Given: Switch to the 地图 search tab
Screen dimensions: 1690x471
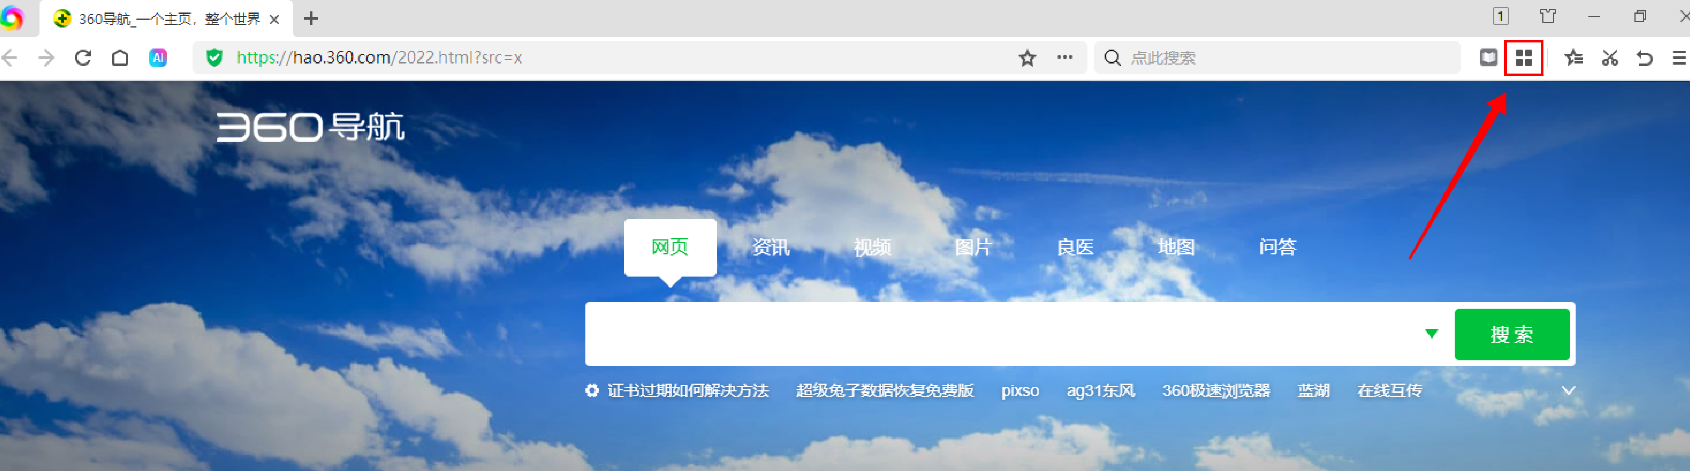Looking at the screenshot, I should coord(1176,247).
